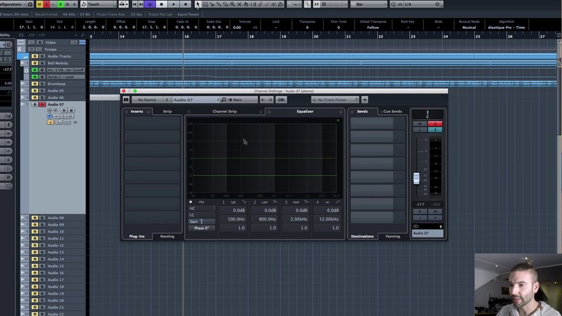The image size is (562, 316).
Task: Collapse the Audio 07 track
Action: (23, 104)
